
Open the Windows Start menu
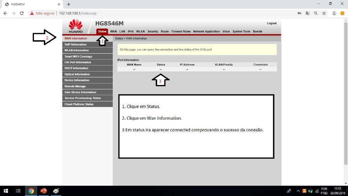point(6,191)
